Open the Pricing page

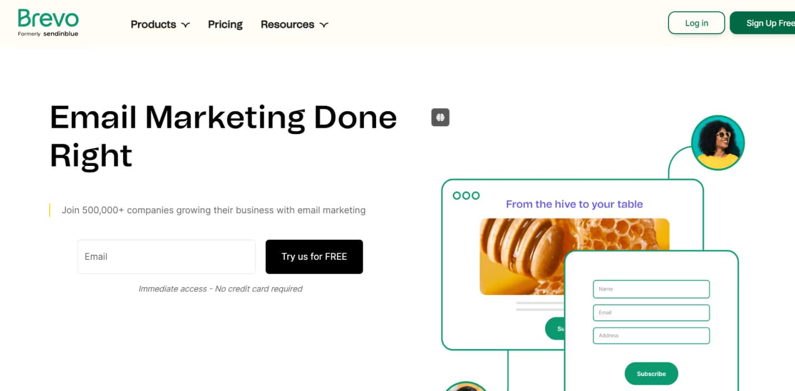[225, 24]
